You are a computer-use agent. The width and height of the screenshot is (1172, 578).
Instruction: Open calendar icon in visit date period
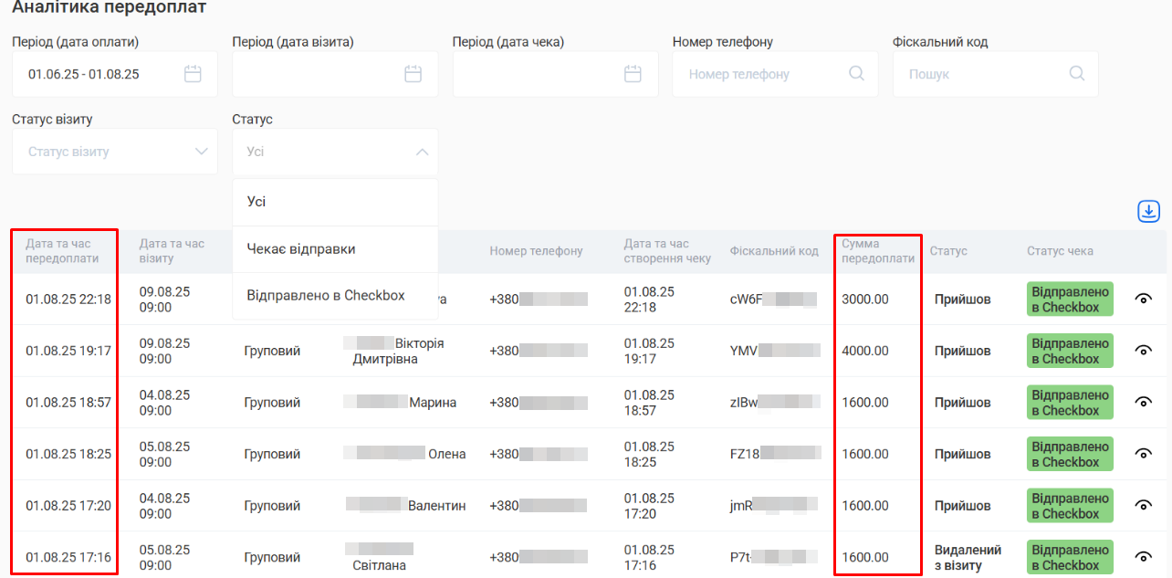pos(413,74)
